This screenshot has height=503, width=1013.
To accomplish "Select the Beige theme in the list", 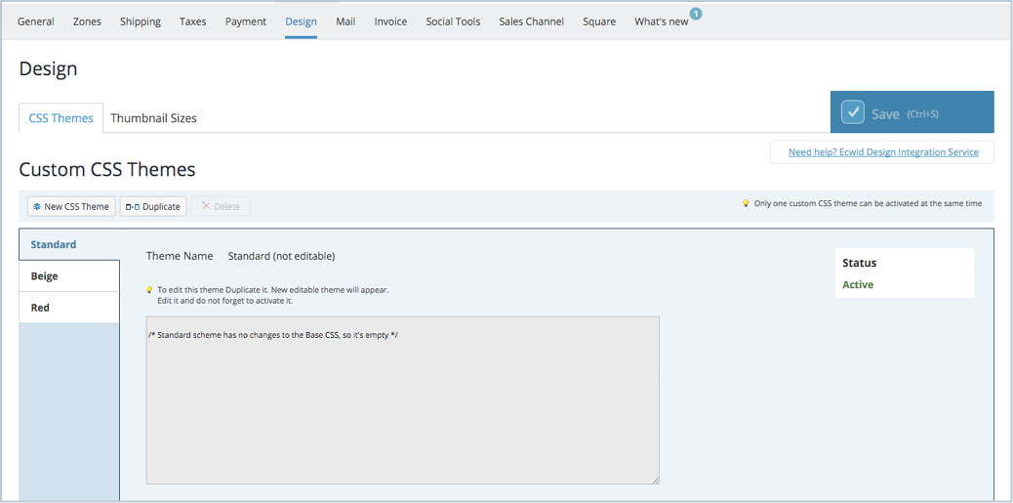I will (x=69, y=276).
